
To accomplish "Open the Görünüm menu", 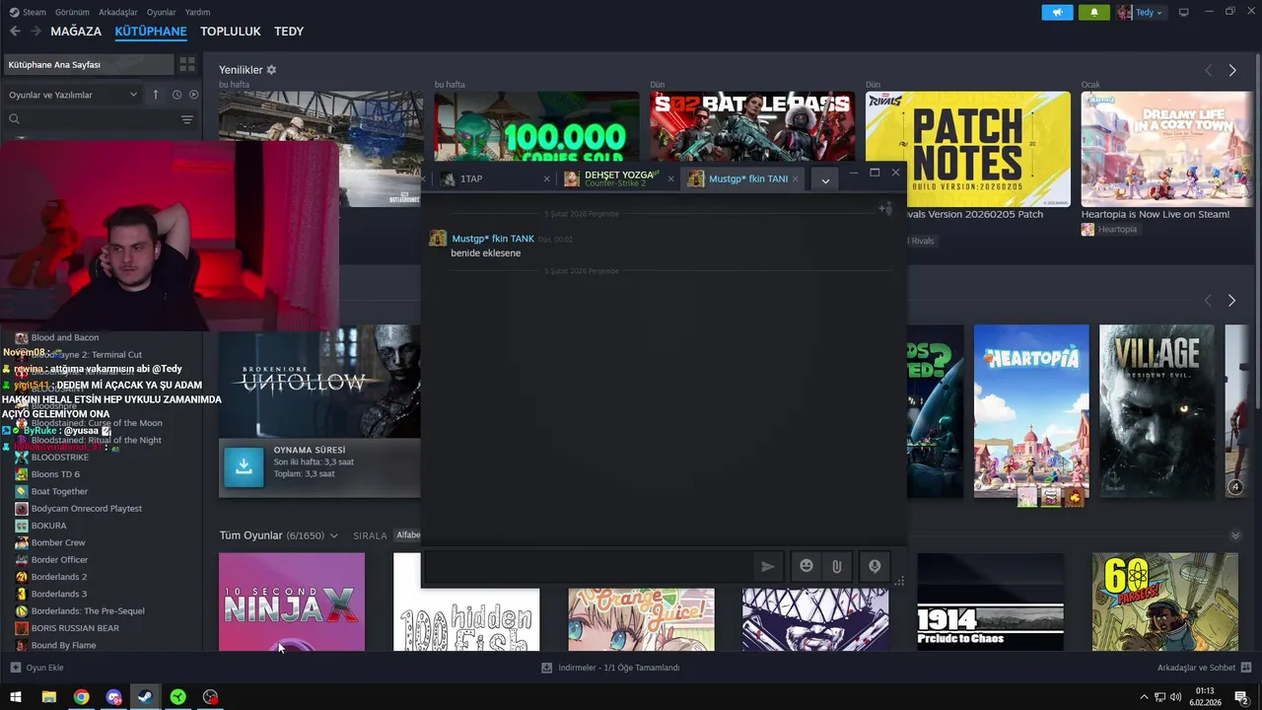I will coord(72,13).
